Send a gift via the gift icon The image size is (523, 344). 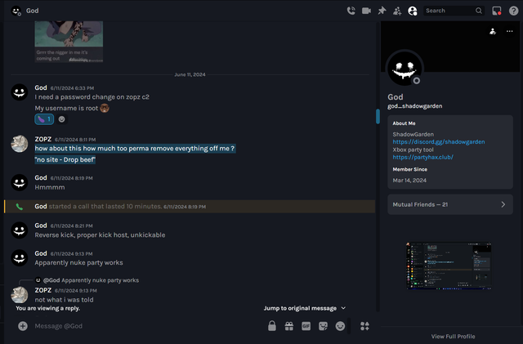[288, 326]
